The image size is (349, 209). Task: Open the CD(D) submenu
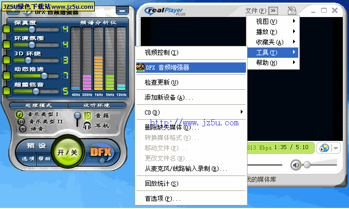[191, 112]
